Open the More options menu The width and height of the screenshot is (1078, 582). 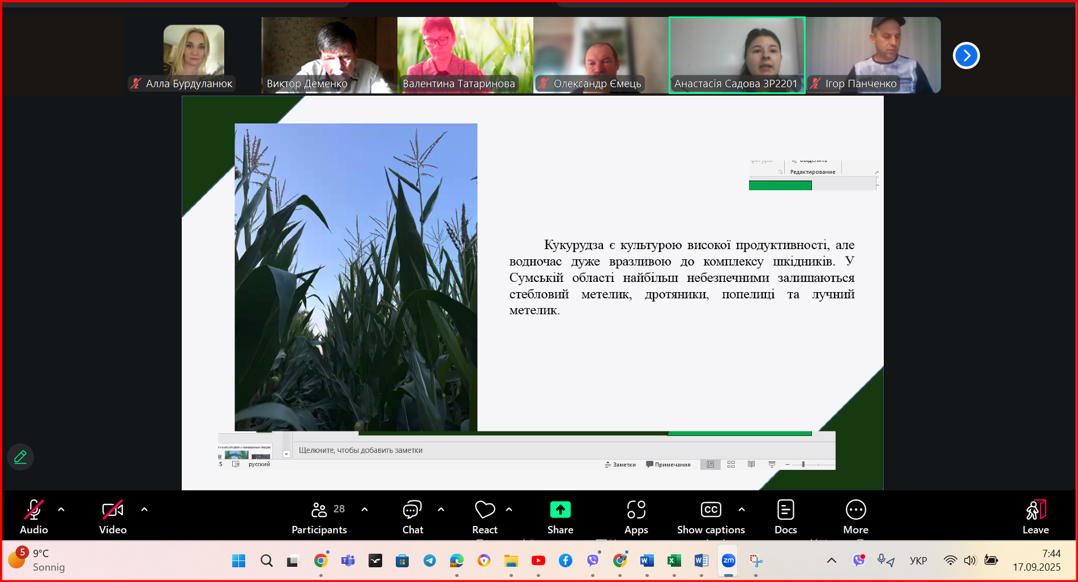pos(855,516)
